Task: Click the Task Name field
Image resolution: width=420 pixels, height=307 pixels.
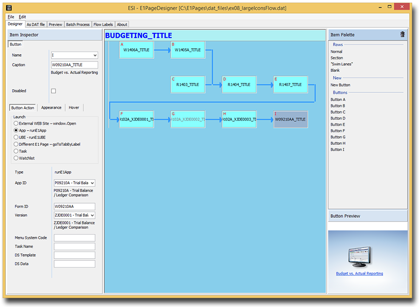Action: 75,246
